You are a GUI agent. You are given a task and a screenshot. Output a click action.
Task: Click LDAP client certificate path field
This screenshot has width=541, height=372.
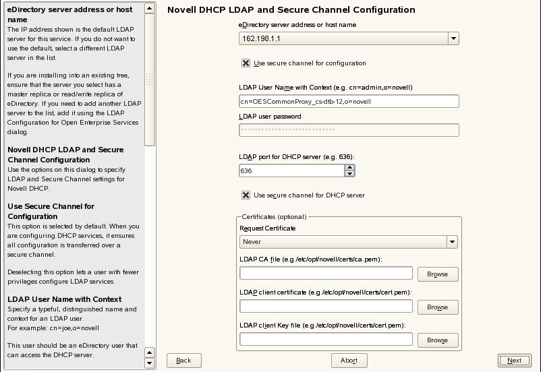click(x=326, y=306)
